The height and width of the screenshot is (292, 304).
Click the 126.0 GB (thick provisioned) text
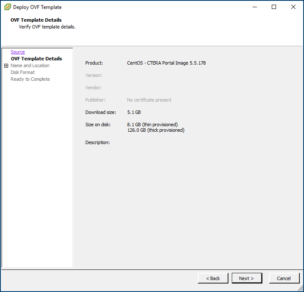point(156,130)
